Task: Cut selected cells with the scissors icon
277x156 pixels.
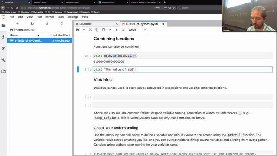Action: pyautogui.click(x=90, y=30)
